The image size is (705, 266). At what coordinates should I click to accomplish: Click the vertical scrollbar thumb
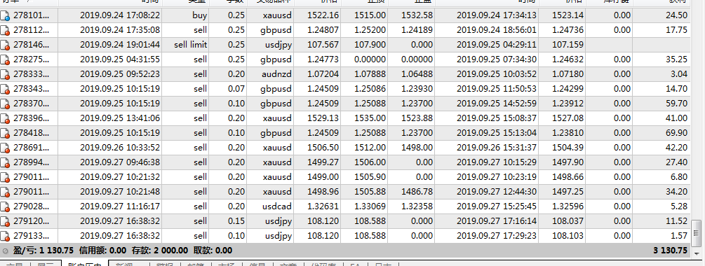(x=696, y=233)
